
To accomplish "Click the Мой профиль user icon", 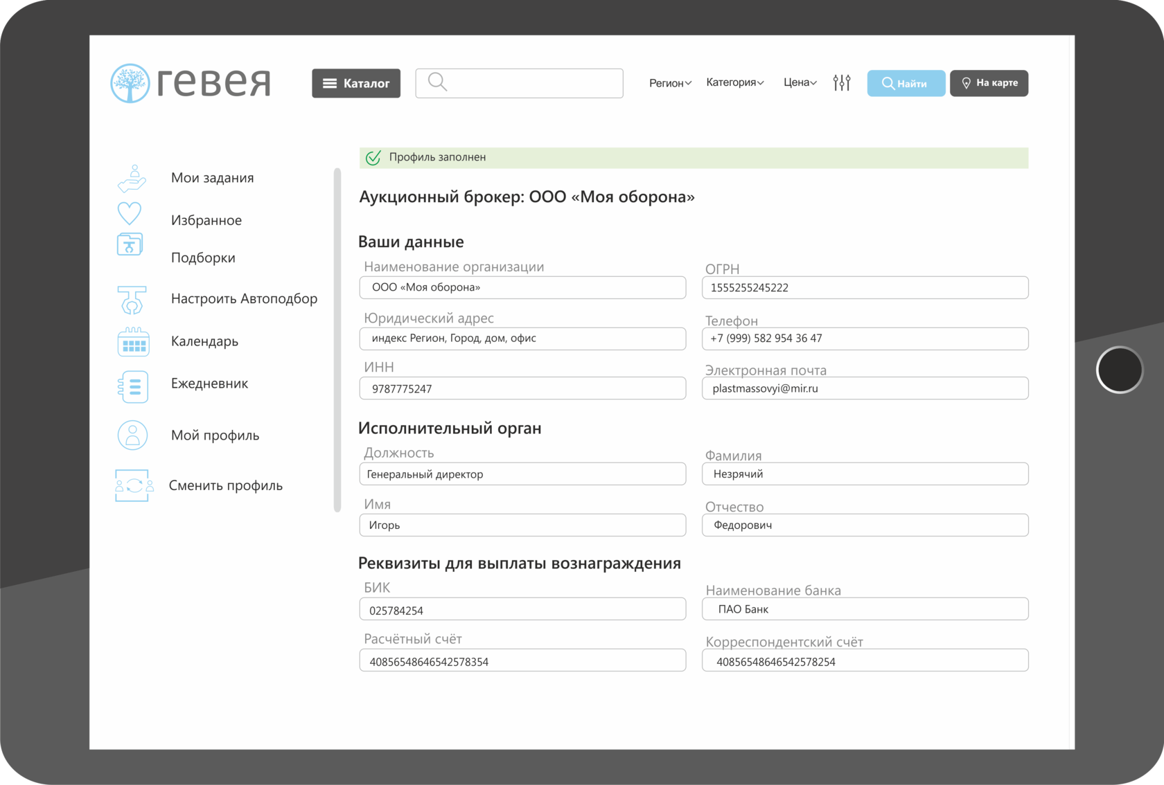I will point(132,435).
